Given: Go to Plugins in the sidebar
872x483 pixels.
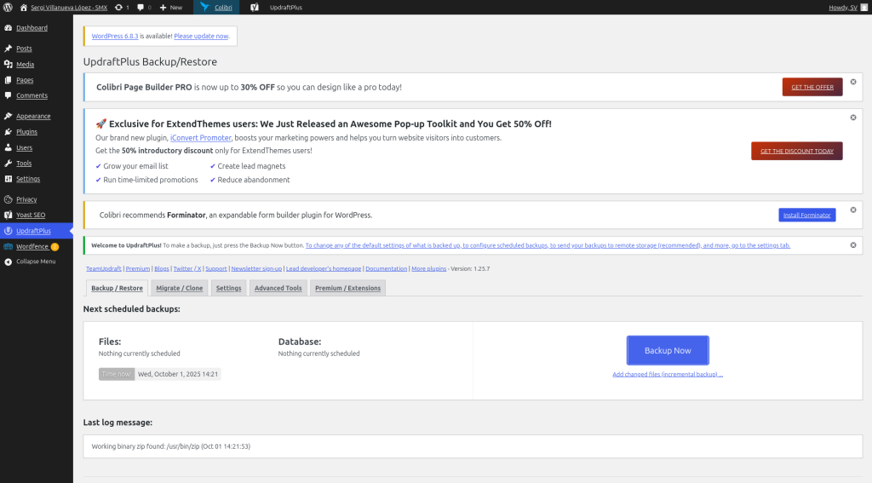Looking at the screenshot, I should point(26,132).
